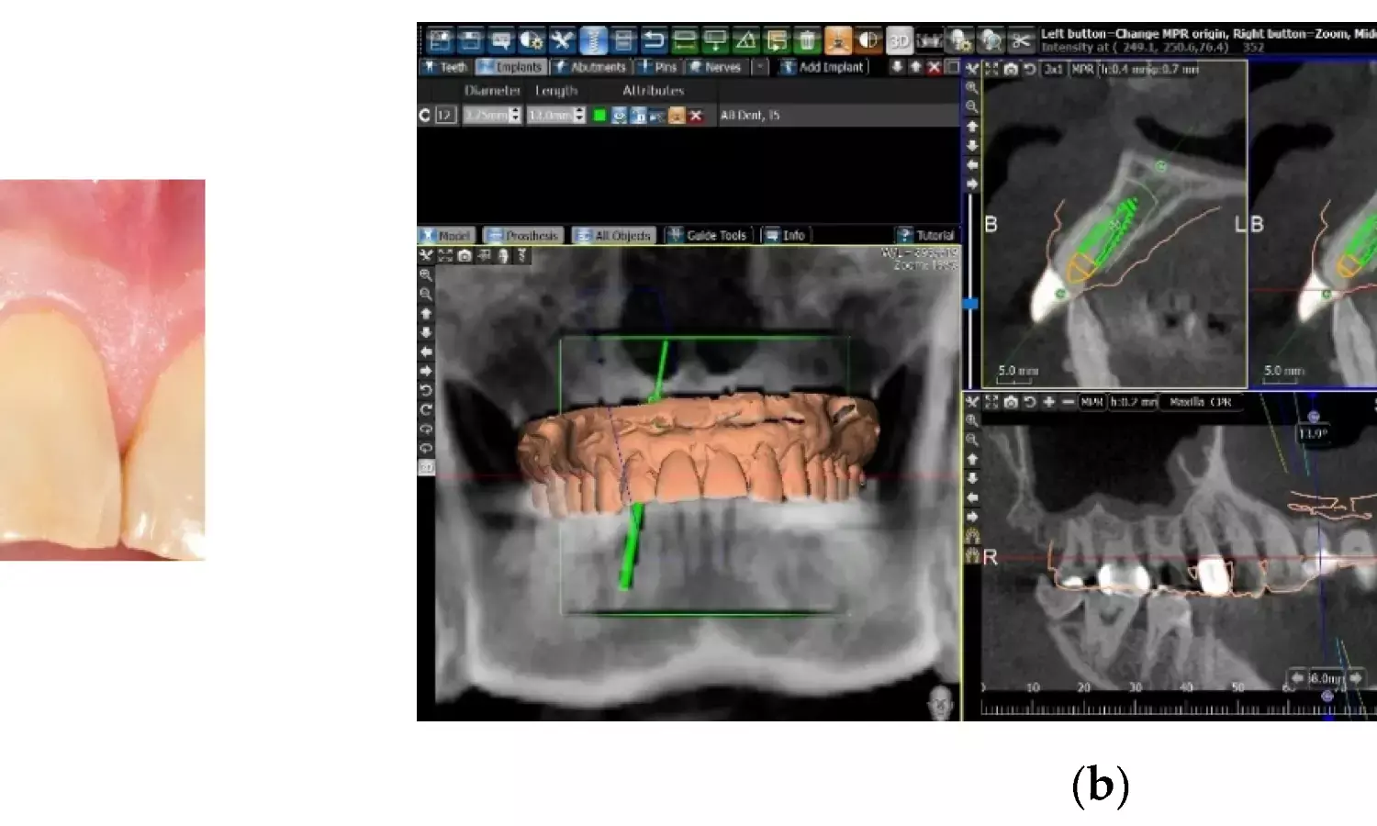Screen dimensions: 1377x826
Task: Click the 3D view mode button
Action: click(899, 40)
